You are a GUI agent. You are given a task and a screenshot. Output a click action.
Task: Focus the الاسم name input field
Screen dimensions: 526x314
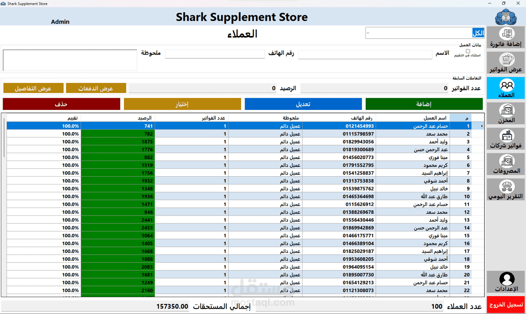(365, 54)
